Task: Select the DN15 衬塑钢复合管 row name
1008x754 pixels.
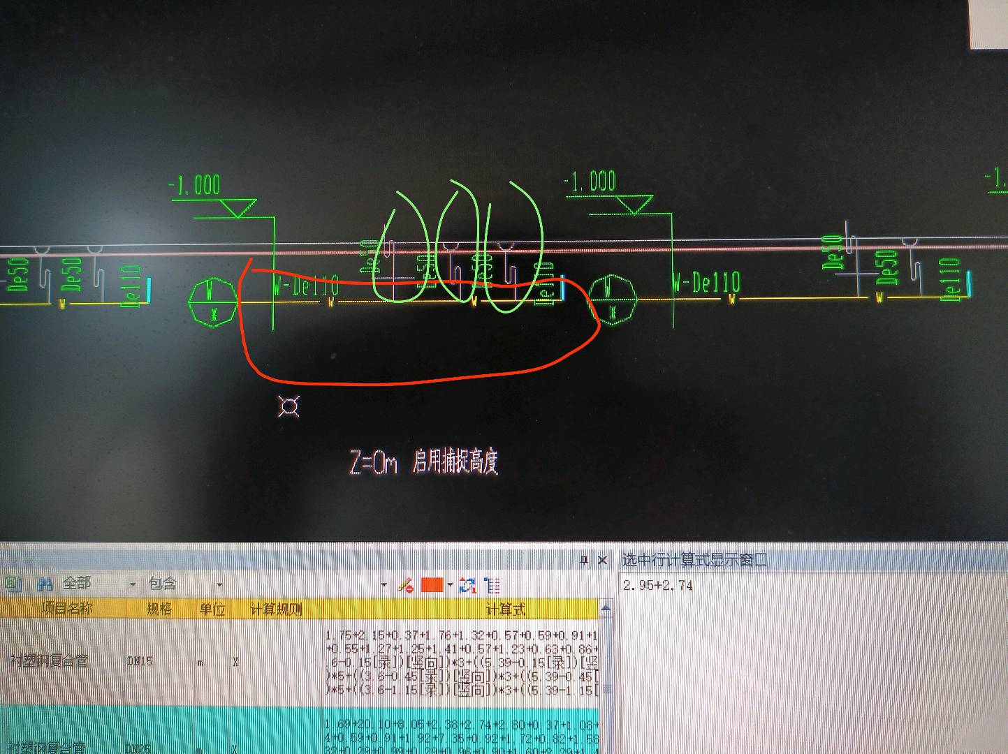Action: pos(49,660)
